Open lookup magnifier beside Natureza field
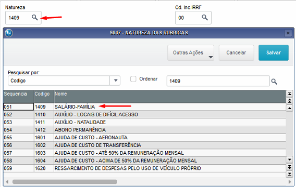Viewport: 296px width, 187px height. pos(35,18)
